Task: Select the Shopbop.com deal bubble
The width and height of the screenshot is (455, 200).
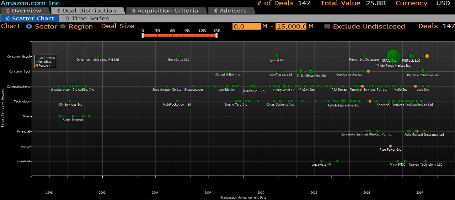Action: point(193,86)
